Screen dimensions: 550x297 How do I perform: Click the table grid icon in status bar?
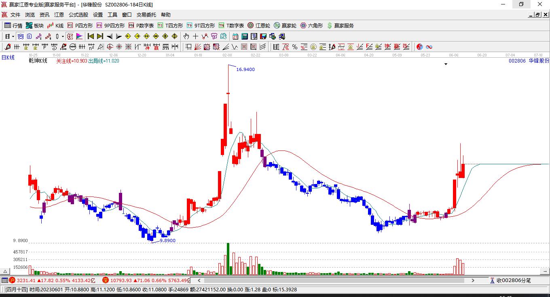point(4,280)
